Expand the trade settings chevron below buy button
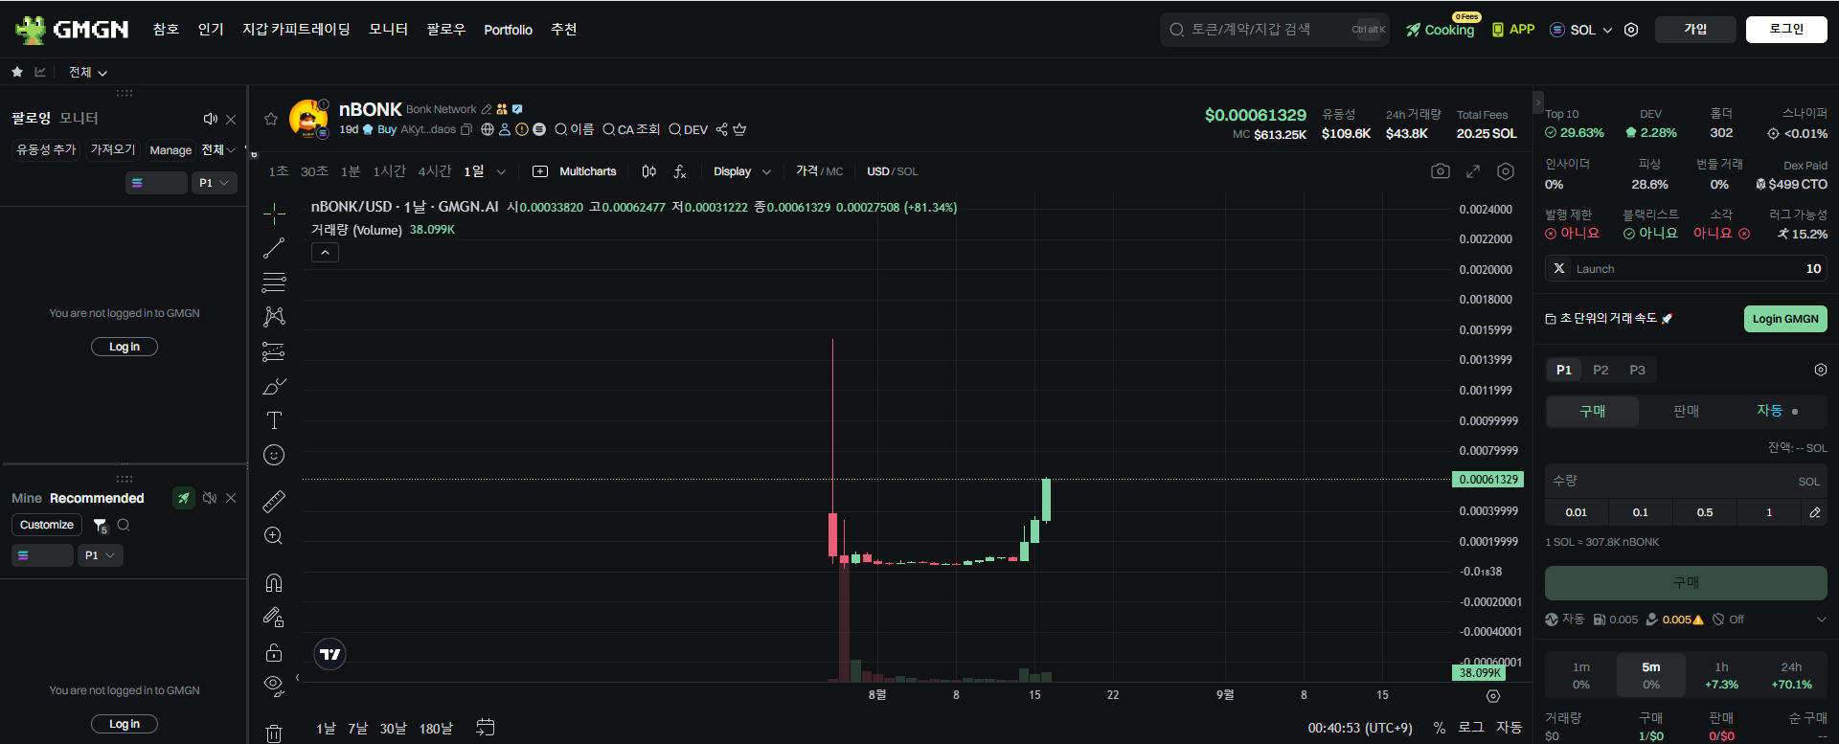This screenshot has height=744, width=1839. click(1821, 620)
